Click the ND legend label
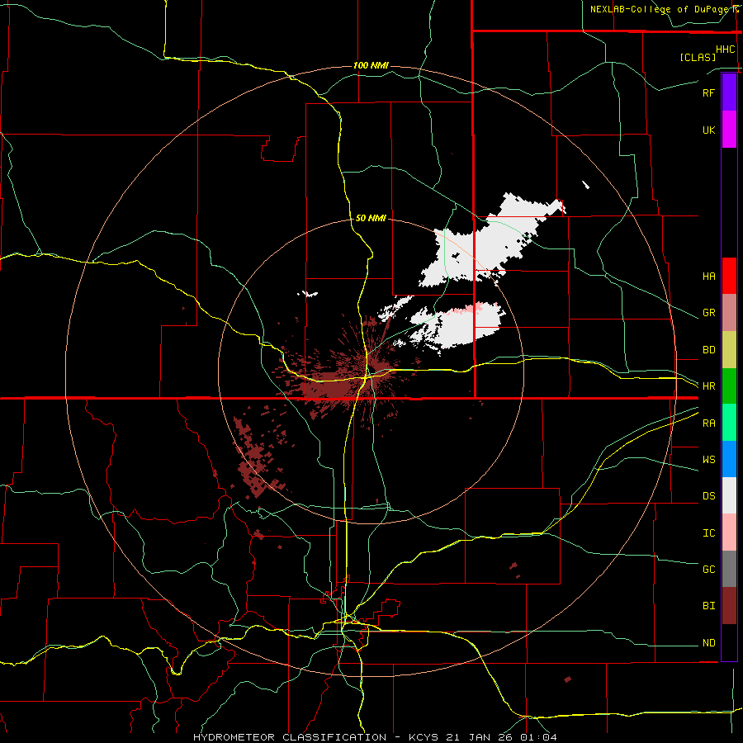This screenshot has width=743, height=743. (x=709, y=642)
